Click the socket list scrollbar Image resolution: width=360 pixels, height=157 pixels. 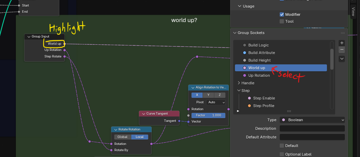(x=332, y=59)
